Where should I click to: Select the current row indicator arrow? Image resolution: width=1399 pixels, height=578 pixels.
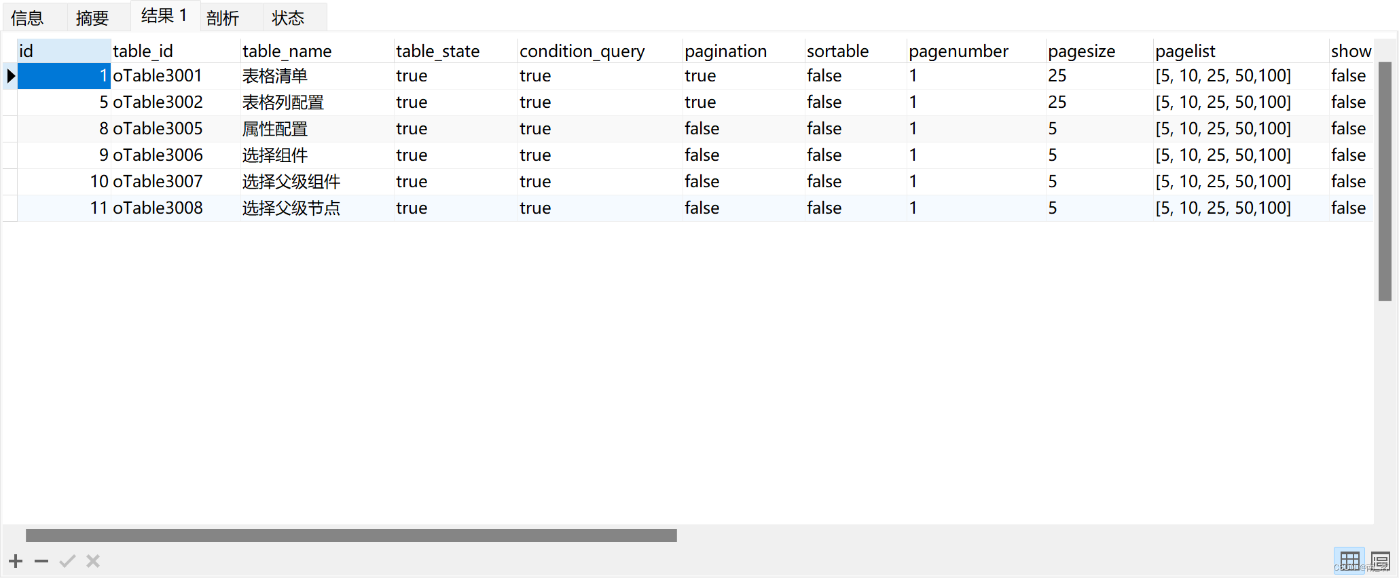click(10, 76)
